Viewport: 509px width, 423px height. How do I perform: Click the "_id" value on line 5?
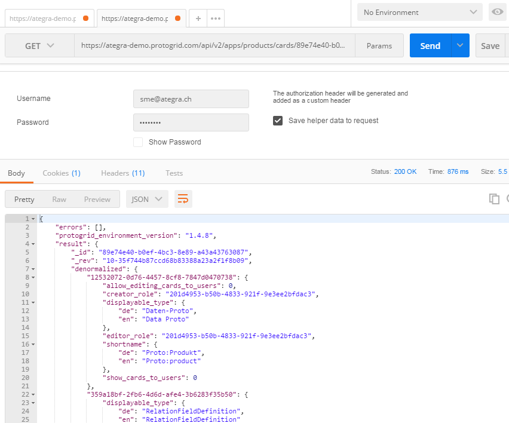click(x=173, y=252)
